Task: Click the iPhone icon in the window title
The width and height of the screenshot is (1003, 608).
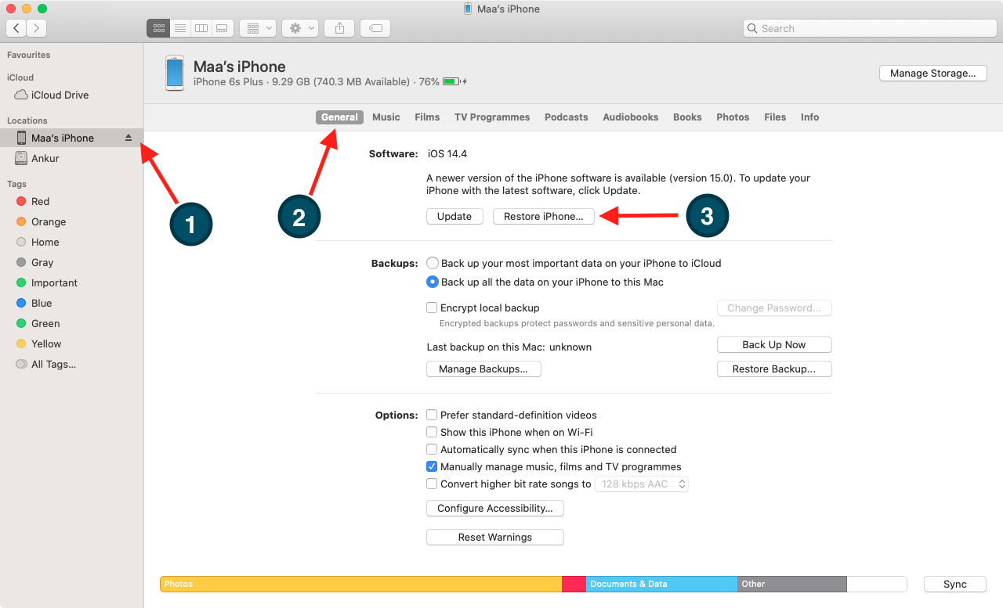Action: pyautogui.click(x=468, y=9)
